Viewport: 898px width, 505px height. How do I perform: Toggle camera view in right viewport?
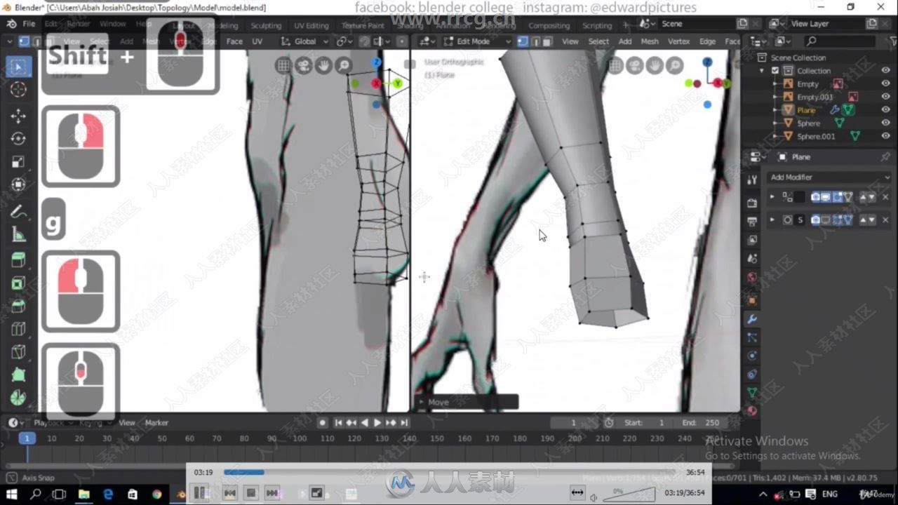tap(635, 67)
